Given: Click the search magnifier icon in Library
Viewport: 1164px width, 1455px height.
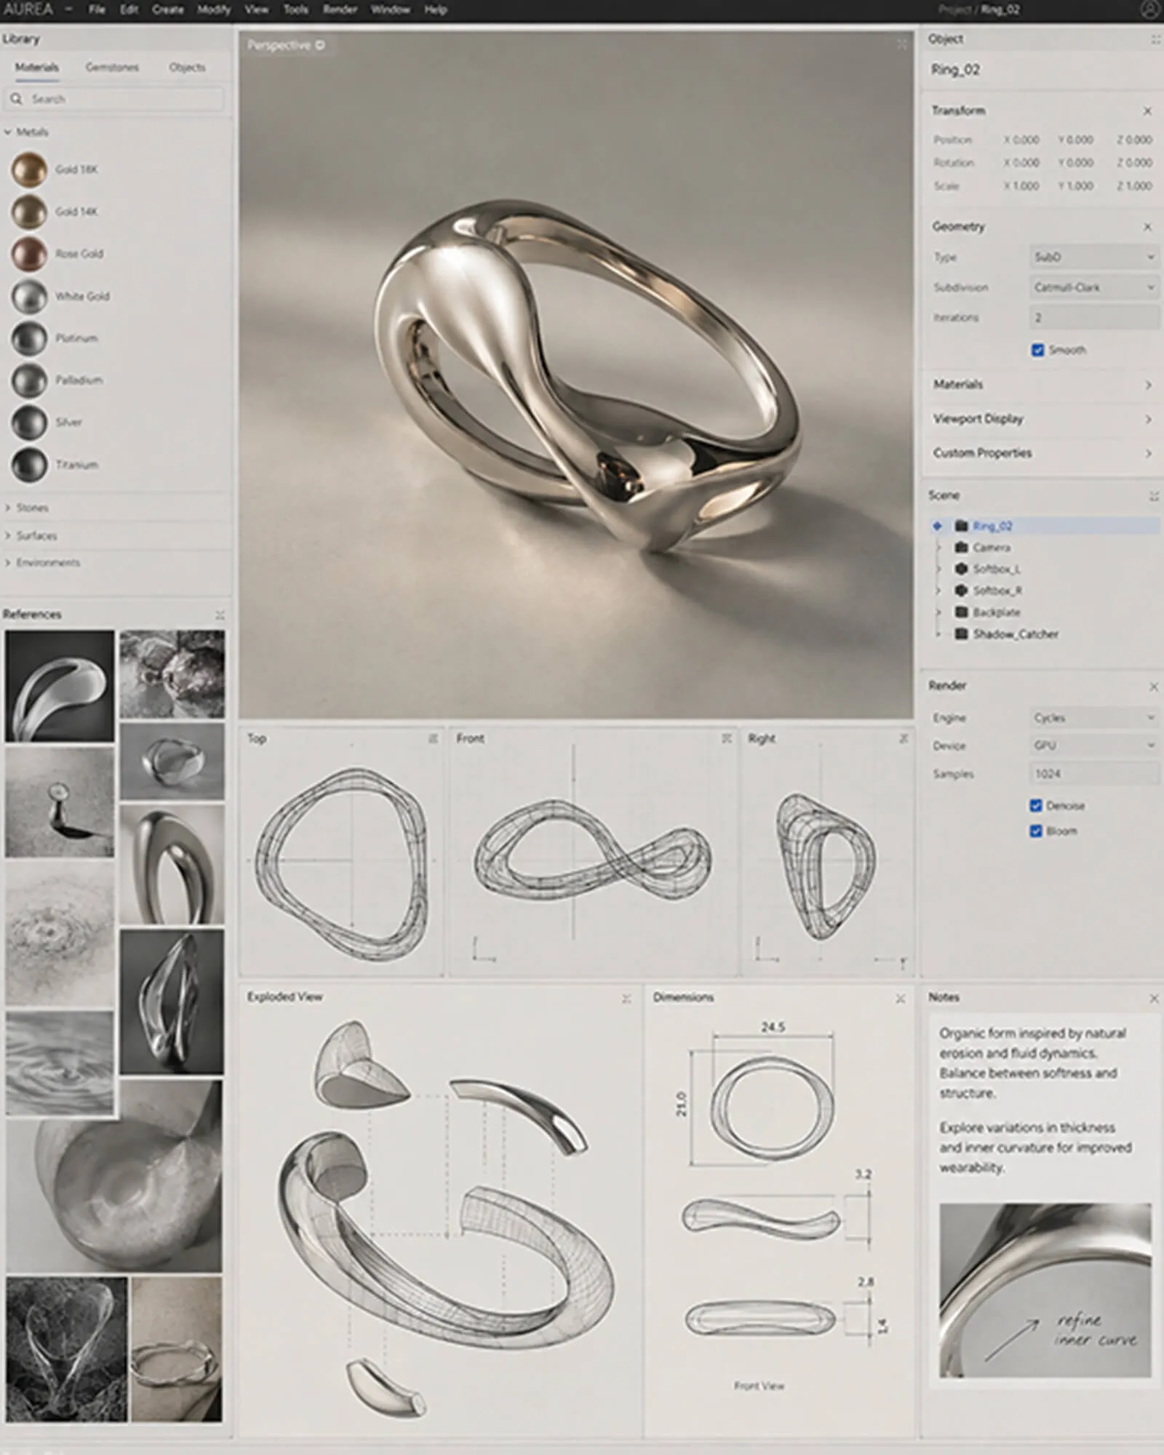Looking at the screenshot, I should [16, 99].
